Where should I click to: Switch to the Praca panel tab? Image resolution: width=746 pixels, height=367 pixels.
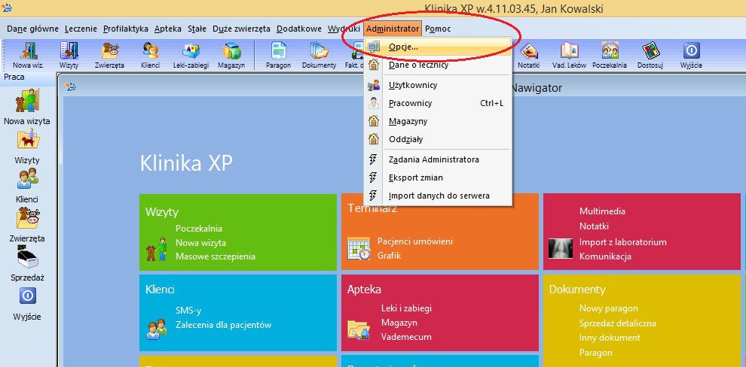pos(14,77)
